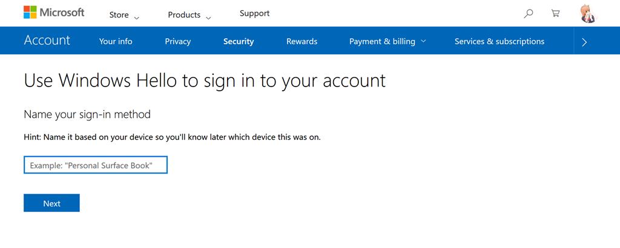
Task: Open the search magnifier icon
Action: coord(529,13)
